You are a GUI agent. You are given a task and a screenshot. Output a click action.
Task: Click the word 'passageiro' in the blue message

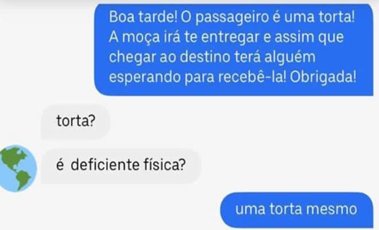point(232,17)
